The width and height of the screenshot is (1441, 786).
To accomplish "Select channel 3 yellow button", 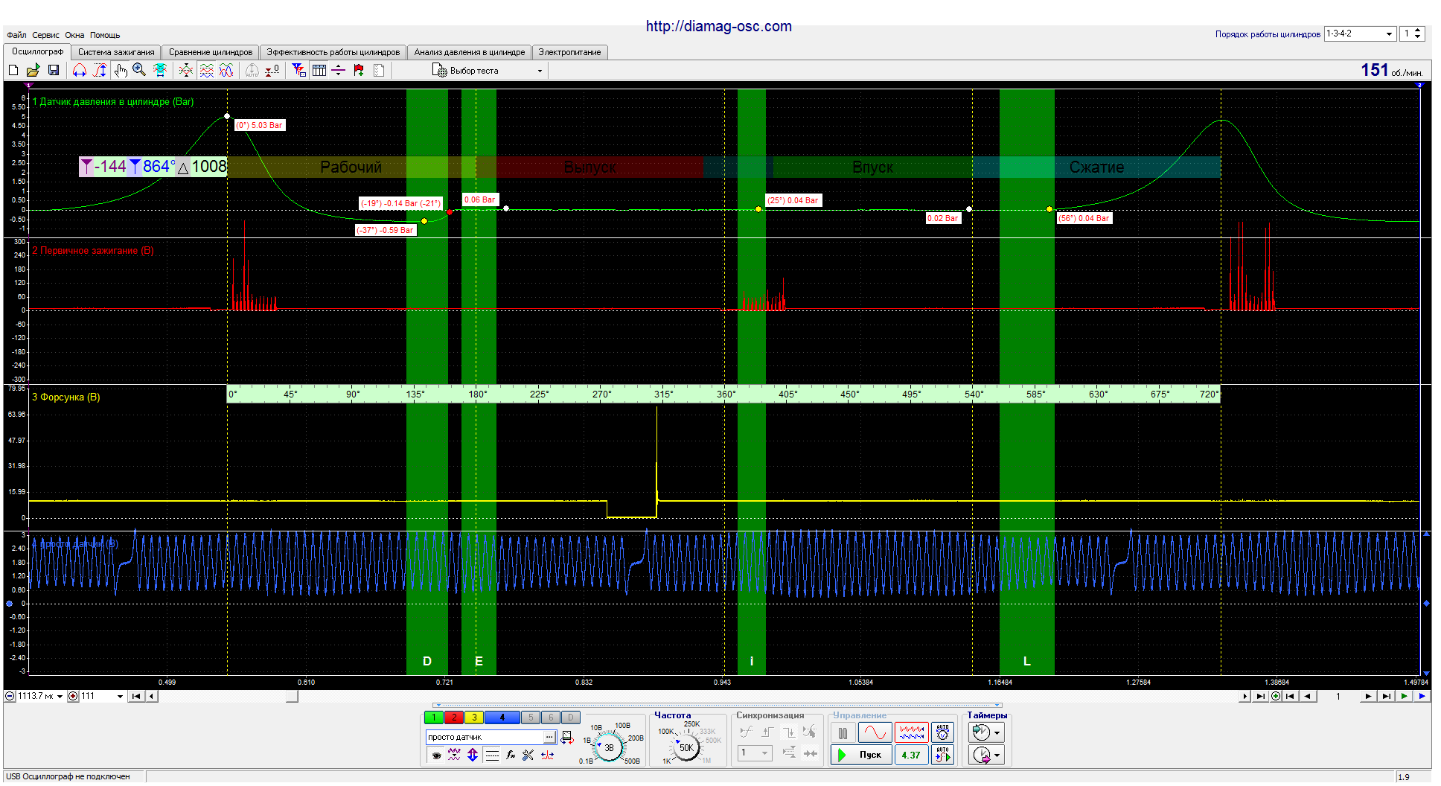I will pyautogui.click(x=473, y=718).
